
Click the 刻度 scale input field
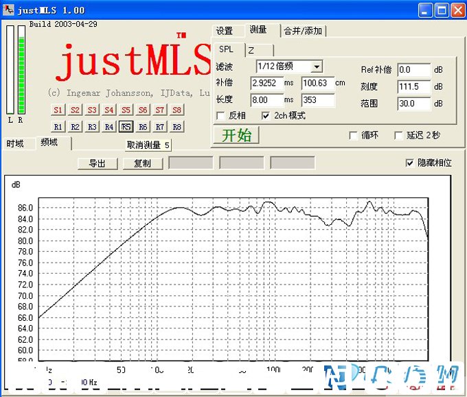(x=413, y=87)
